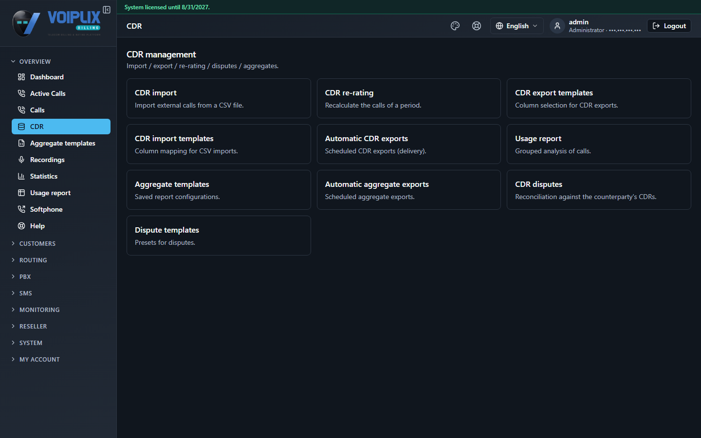Click the Dashboard grid icon

[21, 77]
